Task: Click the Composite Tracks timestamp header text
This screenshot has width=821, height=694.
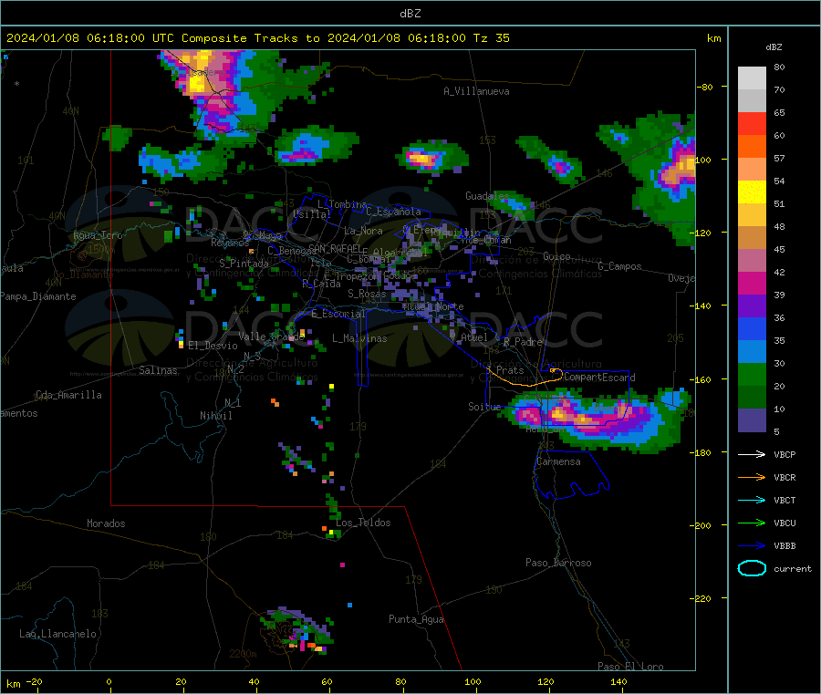Action: [257, 38]
